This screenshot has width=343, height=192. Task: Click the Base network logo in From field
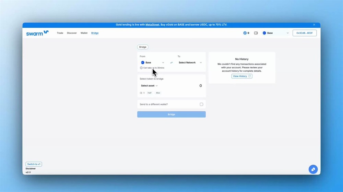143,63
